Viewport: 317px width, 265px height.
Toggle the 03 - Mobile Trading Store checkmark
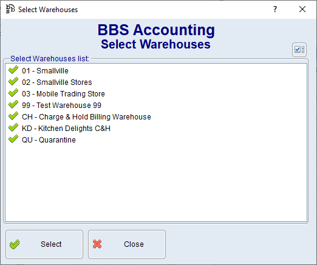point(13,93)
